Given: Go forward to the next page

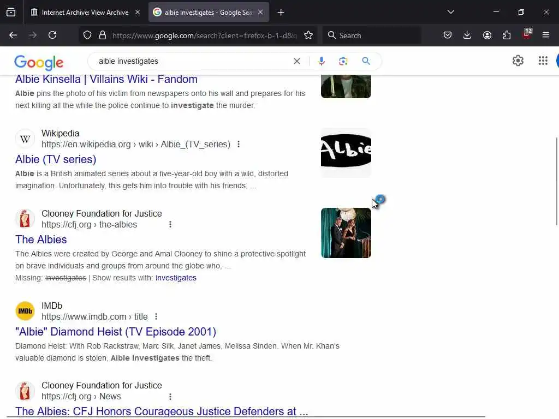Looking at the screenshot, I should click(33, 35).
